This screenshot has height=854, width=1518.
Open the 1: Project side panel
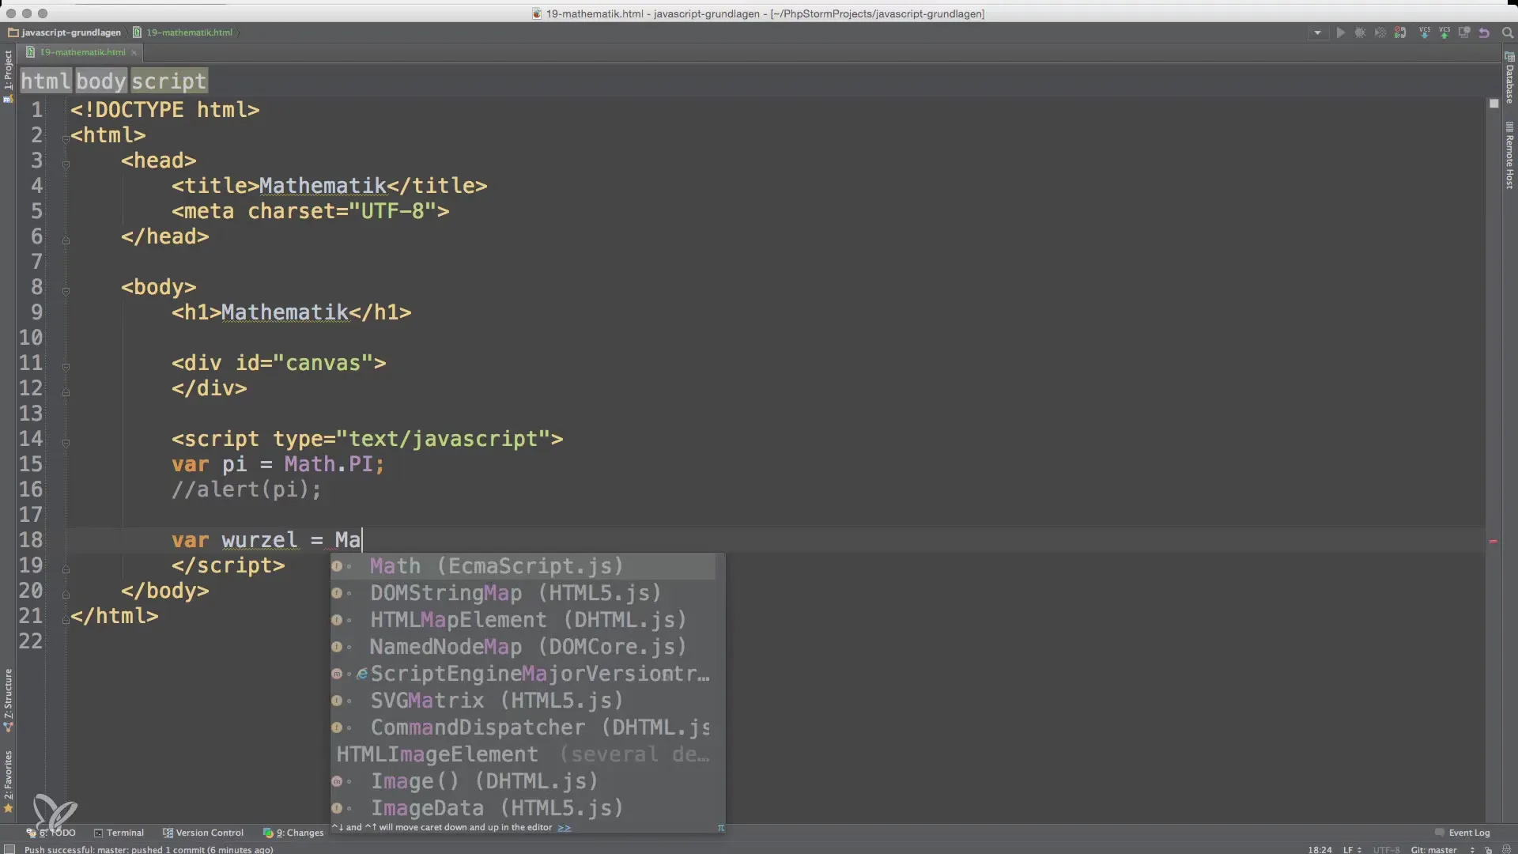point(8,76)
